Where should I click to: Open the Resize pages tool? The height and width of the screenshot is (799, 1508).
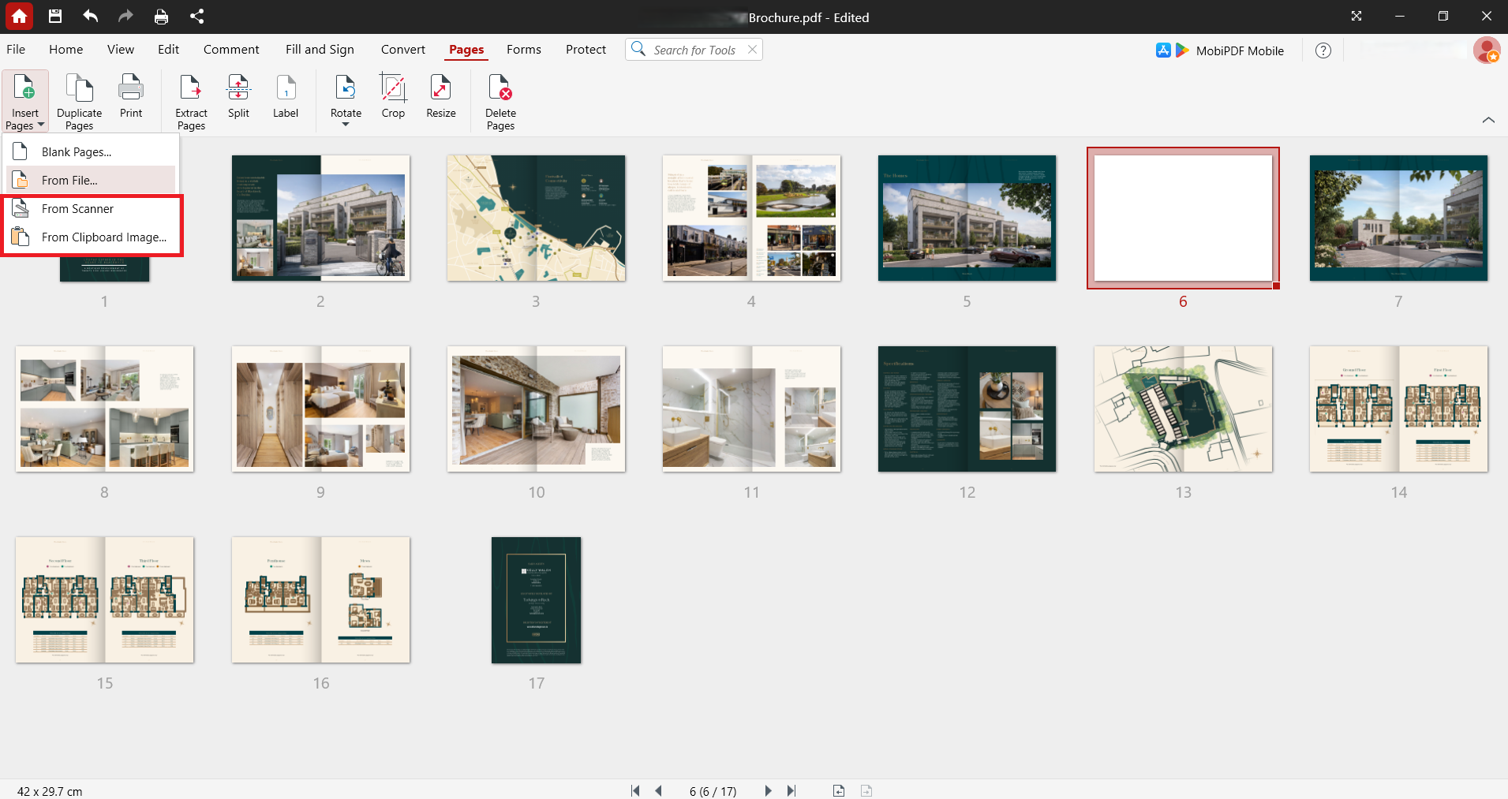[x=440, y=98]
